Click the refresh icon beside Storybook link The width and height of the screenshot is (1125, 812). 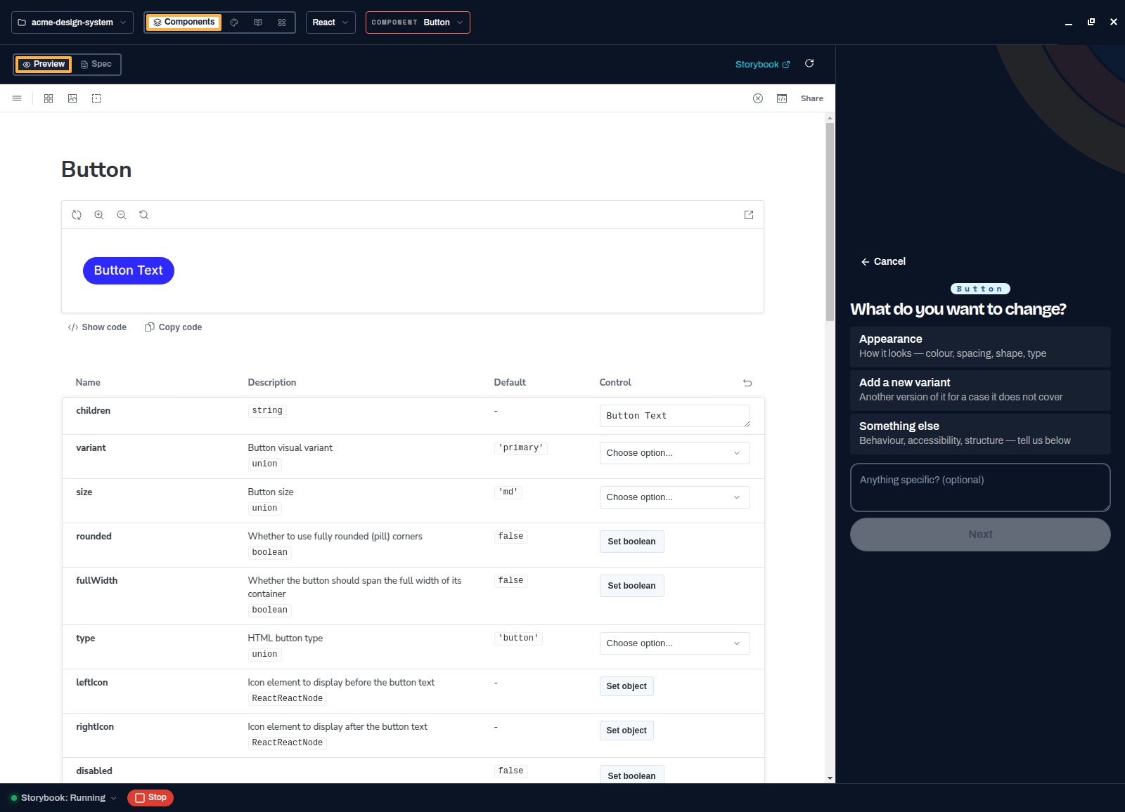pos(809,63)
